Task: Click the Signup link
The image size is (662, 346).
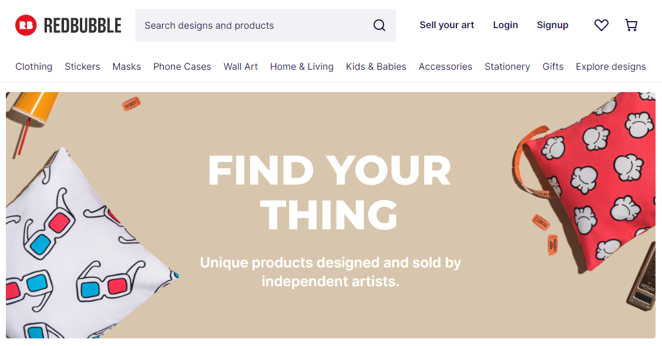Action: [x=552, y=25]
